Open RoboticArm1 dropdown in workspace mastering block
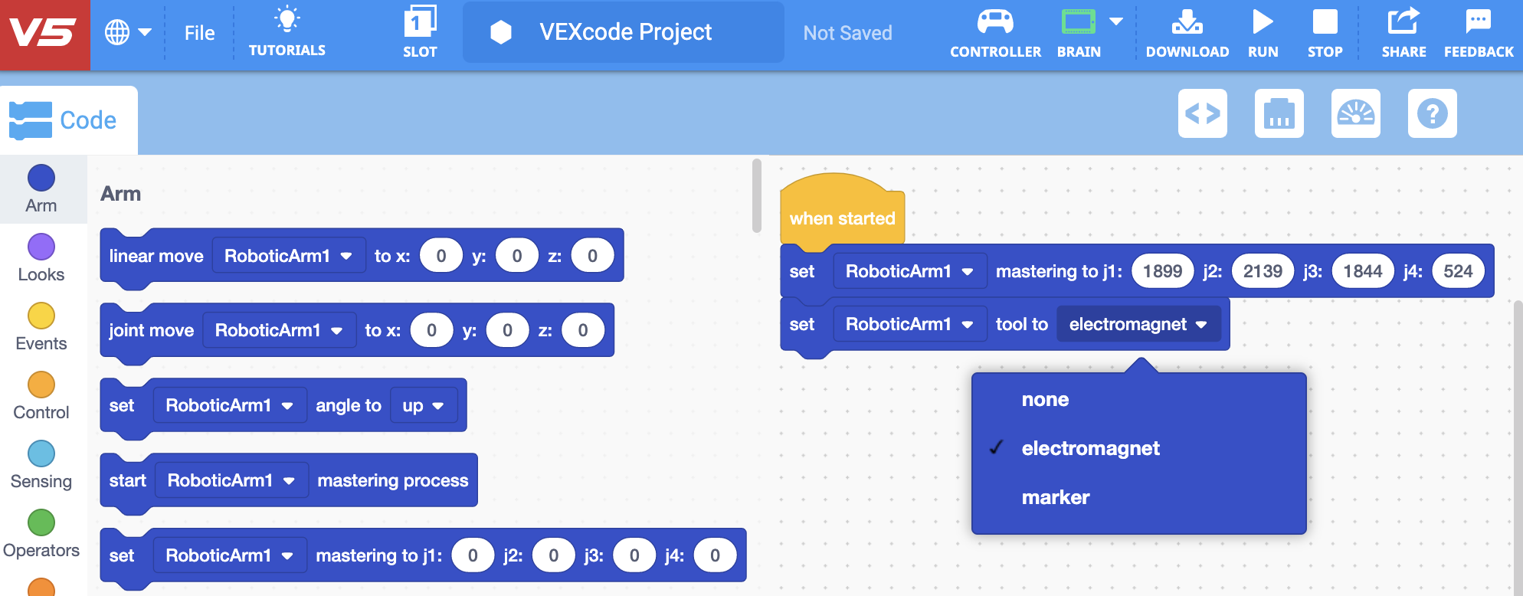The height and width of the screenshot is (596, 1523). point(909,271)
